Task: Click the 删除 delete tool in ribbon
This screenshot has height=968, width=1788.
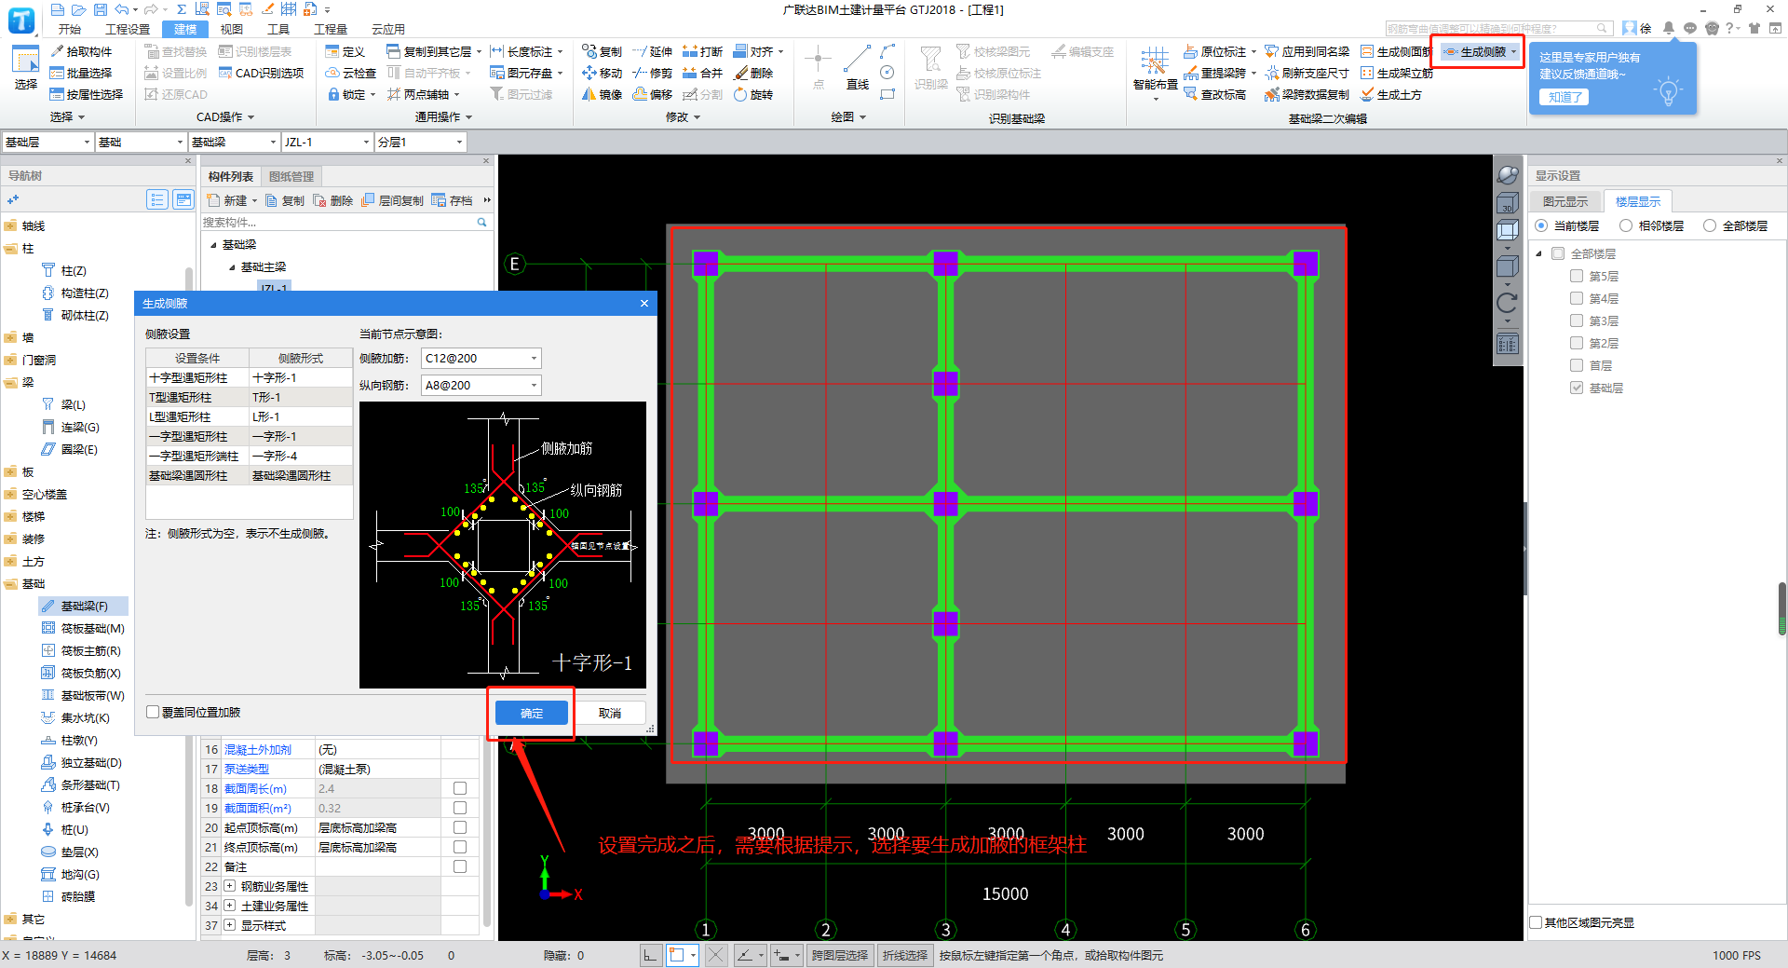Action: pos(753,73)
